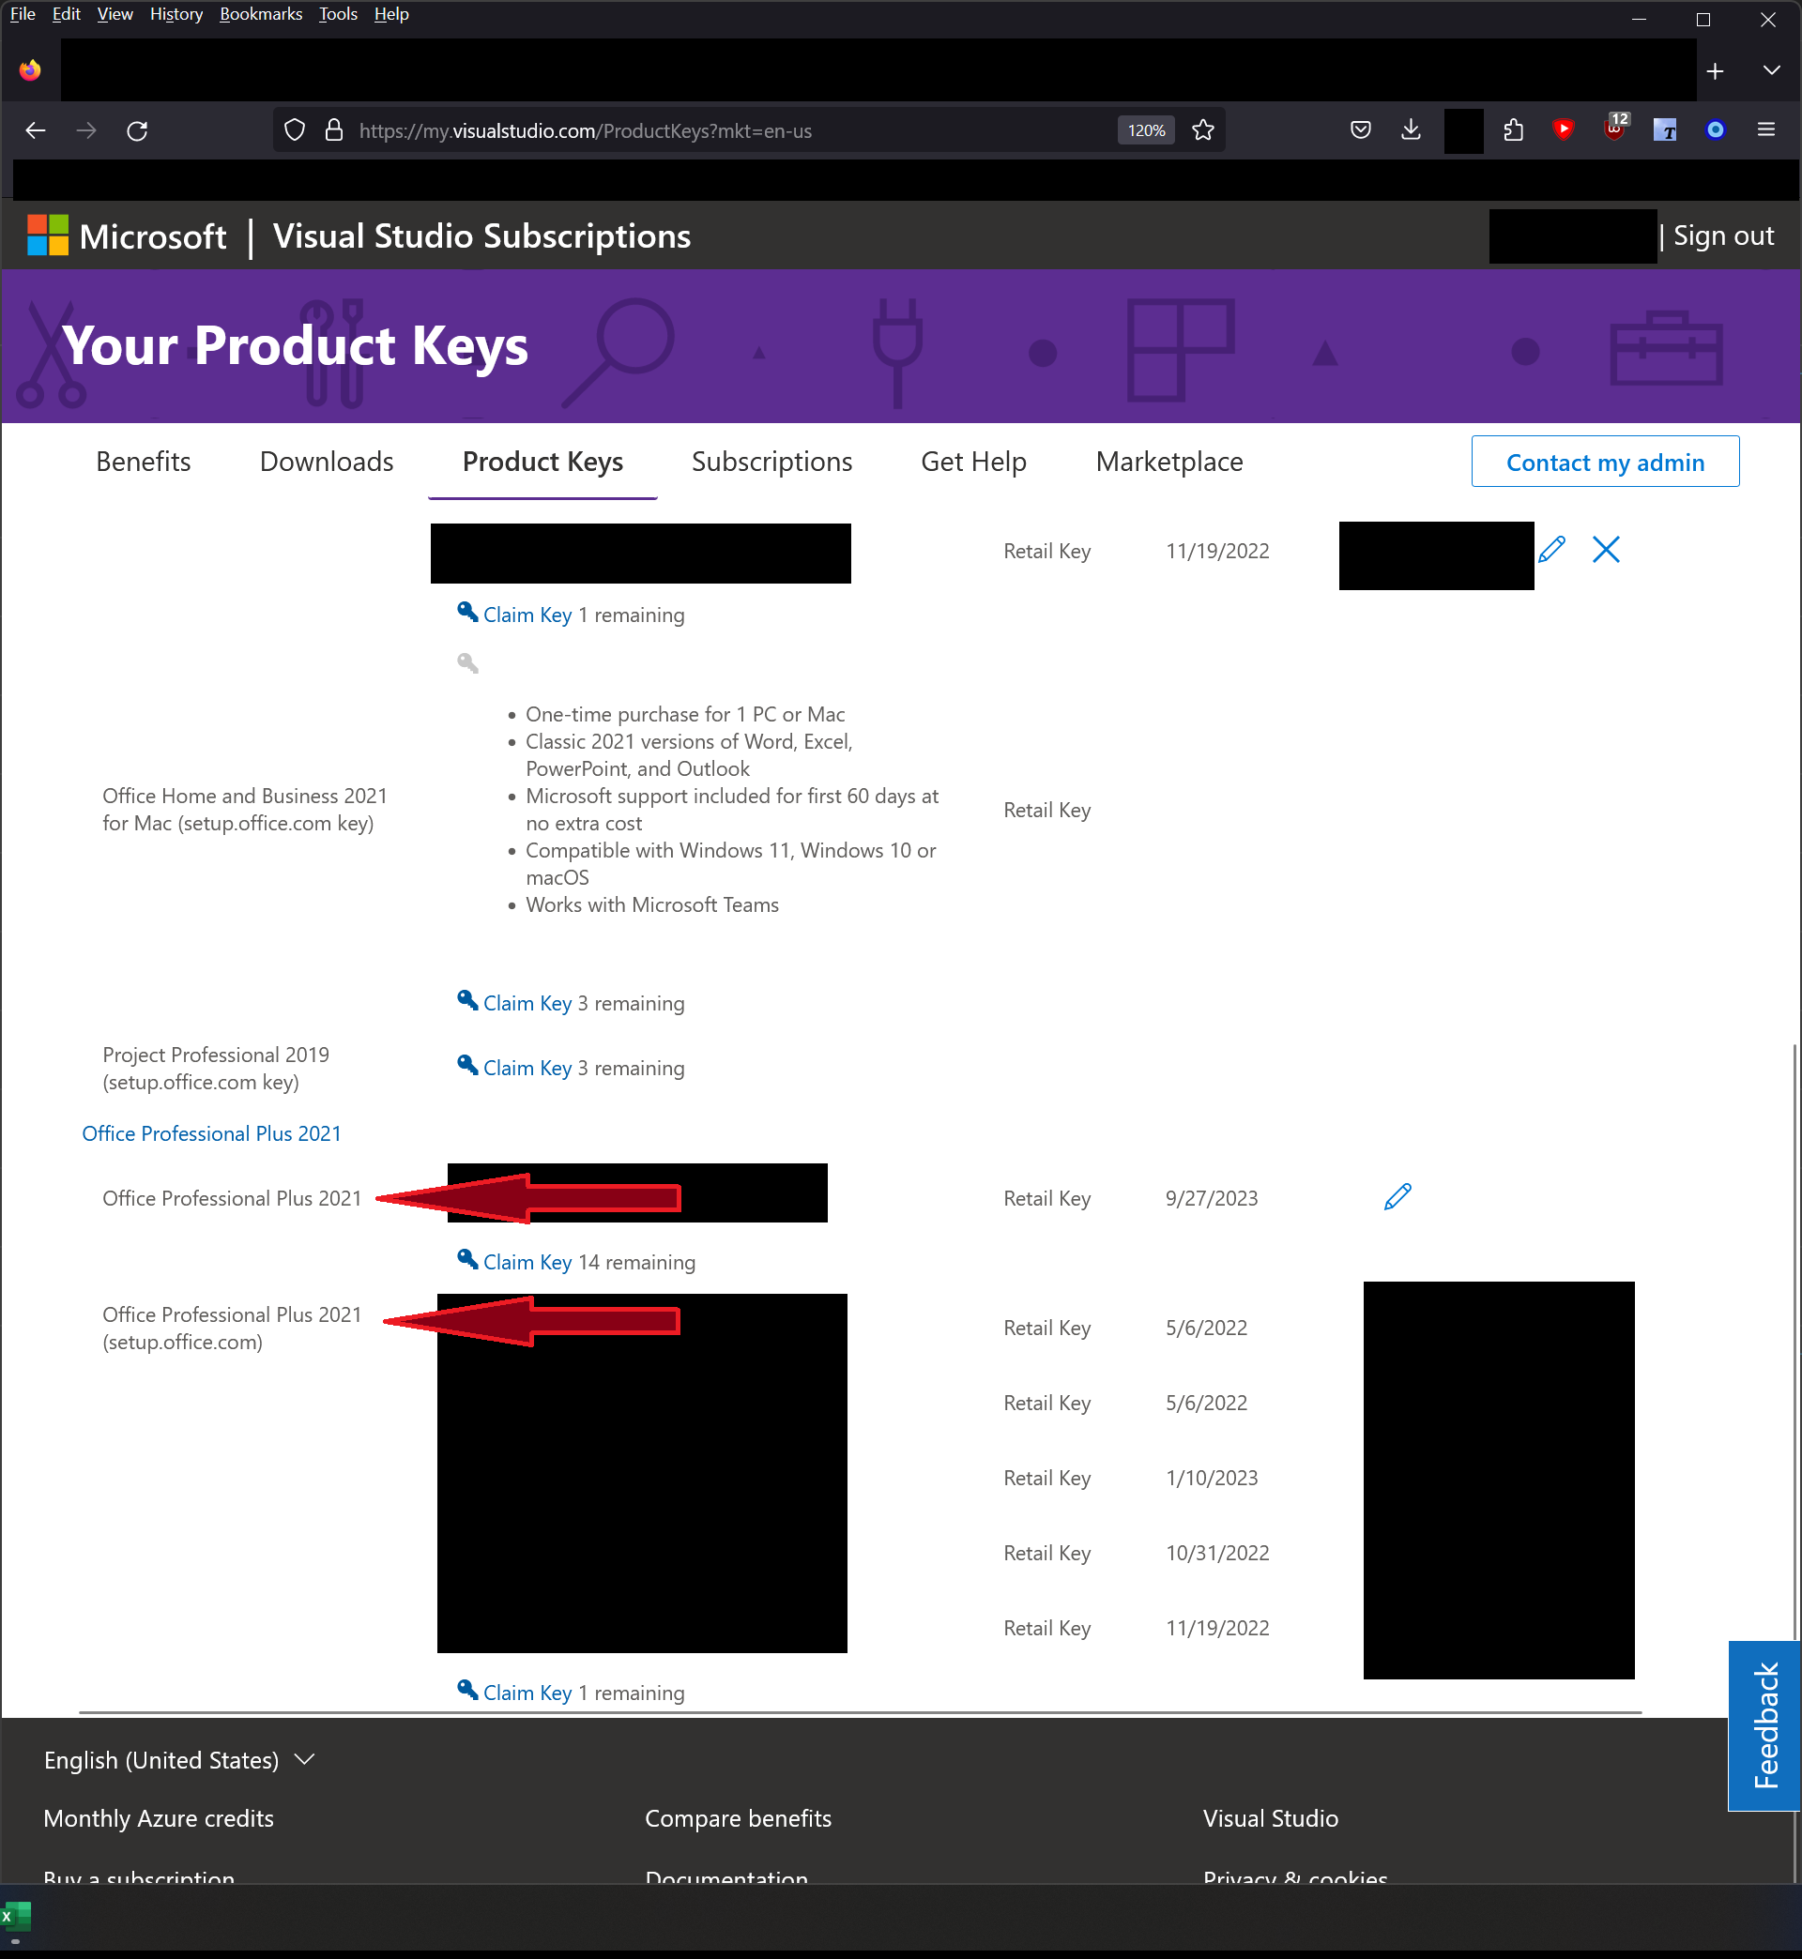Click the tracking protection shield icon
Screen dimensions: 1802x1959
click(295, 130)
